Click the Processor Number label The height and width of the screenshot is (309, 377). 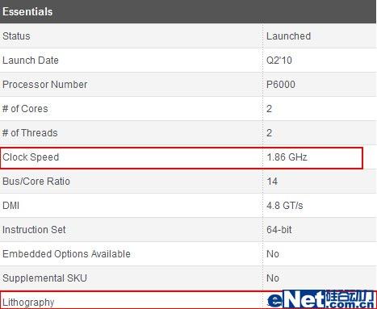coord(44,85)
